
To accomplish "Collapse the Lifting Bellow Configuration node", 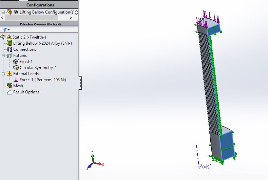I will click(x=3, y=12).
